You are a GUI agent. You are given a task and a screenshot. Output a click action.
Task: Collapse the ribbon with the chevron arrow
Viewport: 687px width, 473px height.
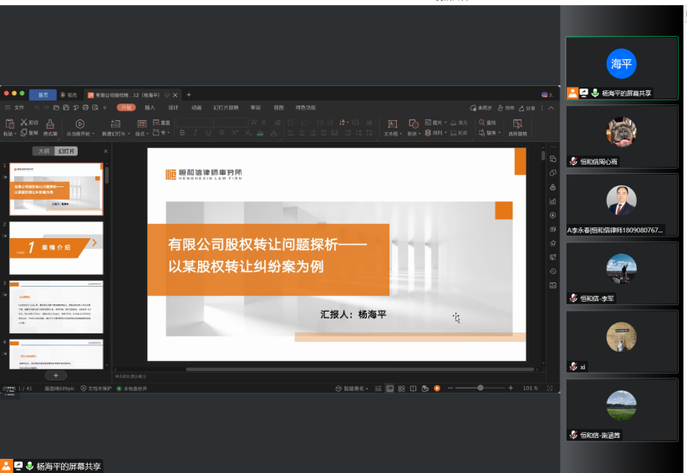coord(551,108)
